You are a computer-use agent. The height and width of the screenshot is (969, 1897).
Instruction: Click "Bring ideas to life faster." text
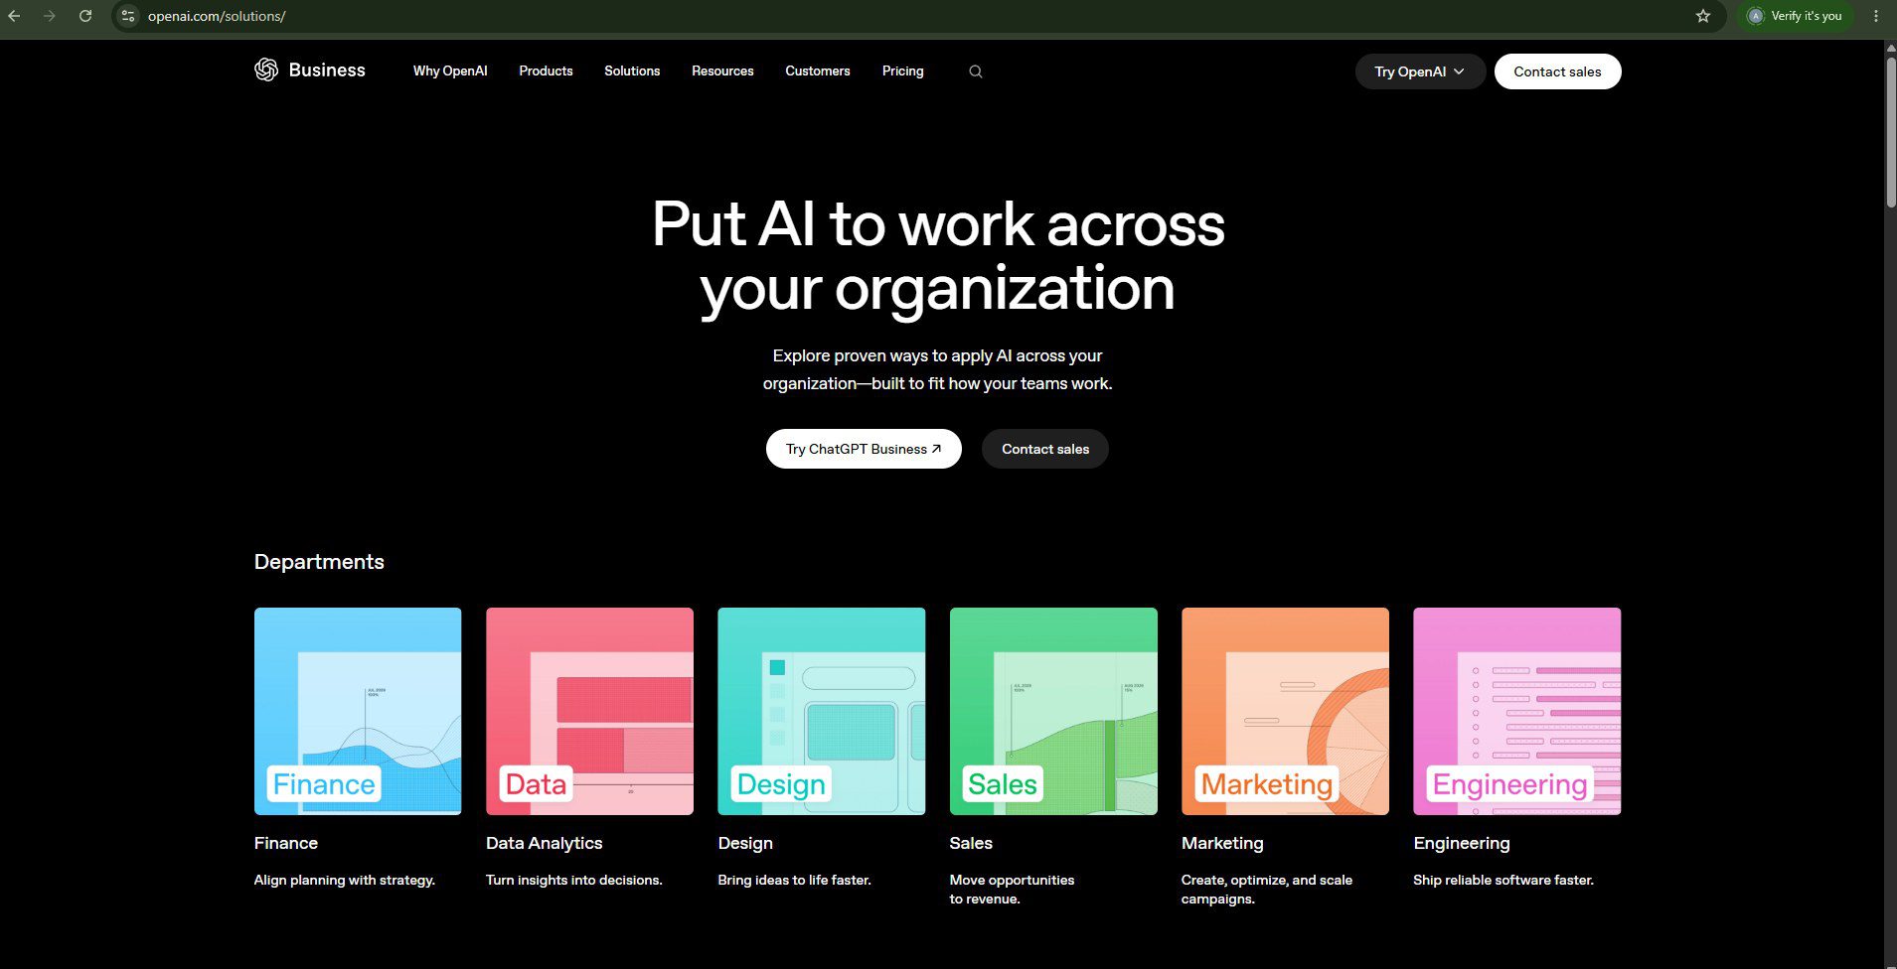pos(795,880)
